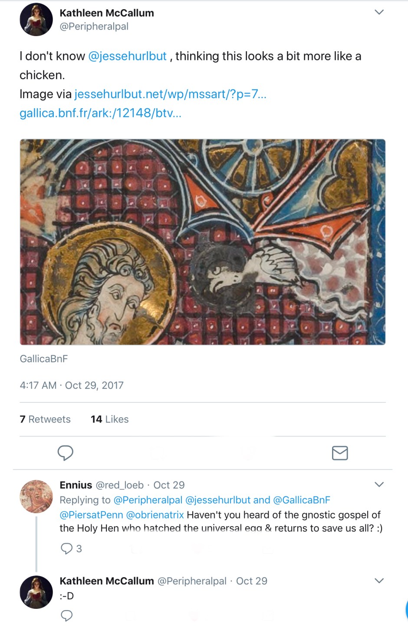The height and width of the screenshot is (631, 408).
Task: Open the @obrienatrix mention in Ennius's reply
Action: pos(155,515)
